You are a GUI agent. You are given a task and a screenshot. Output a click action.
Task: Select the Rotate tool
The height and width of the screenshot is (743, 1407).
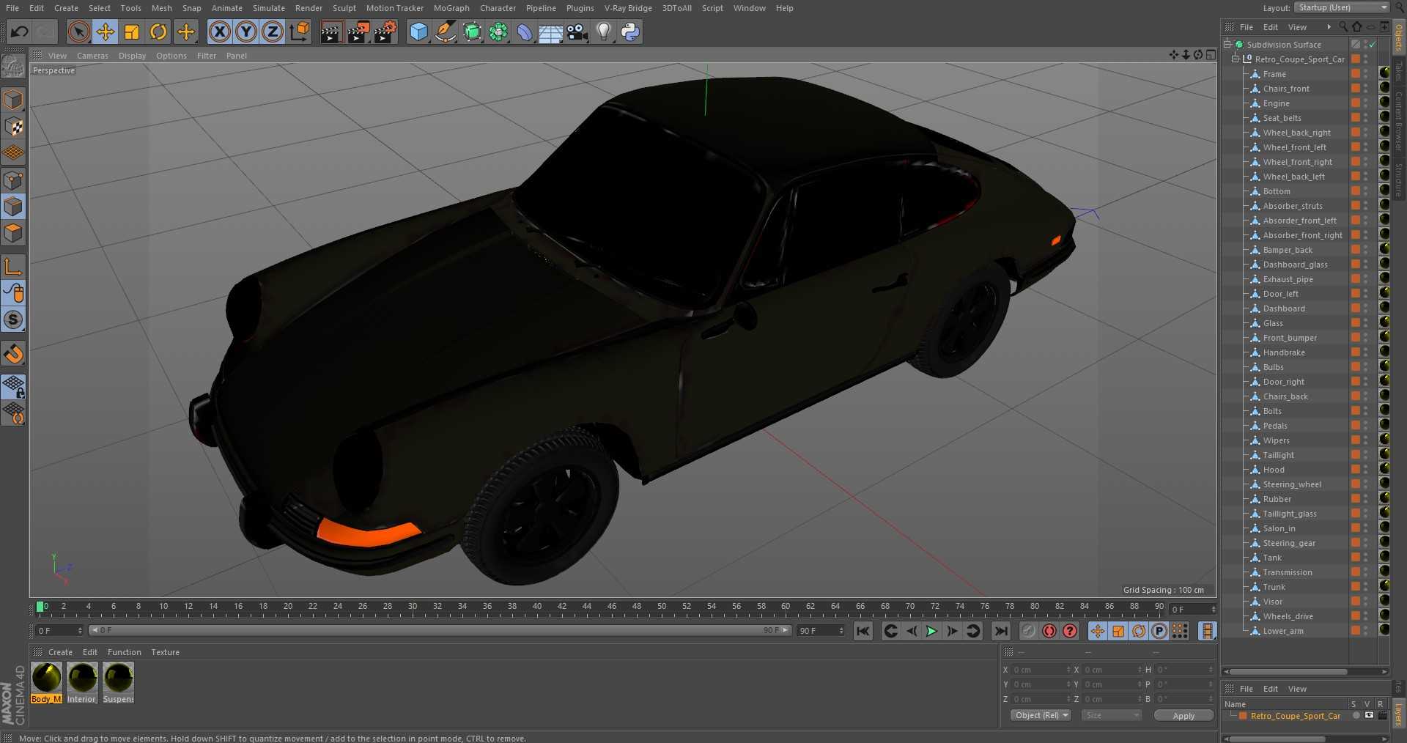158,32
